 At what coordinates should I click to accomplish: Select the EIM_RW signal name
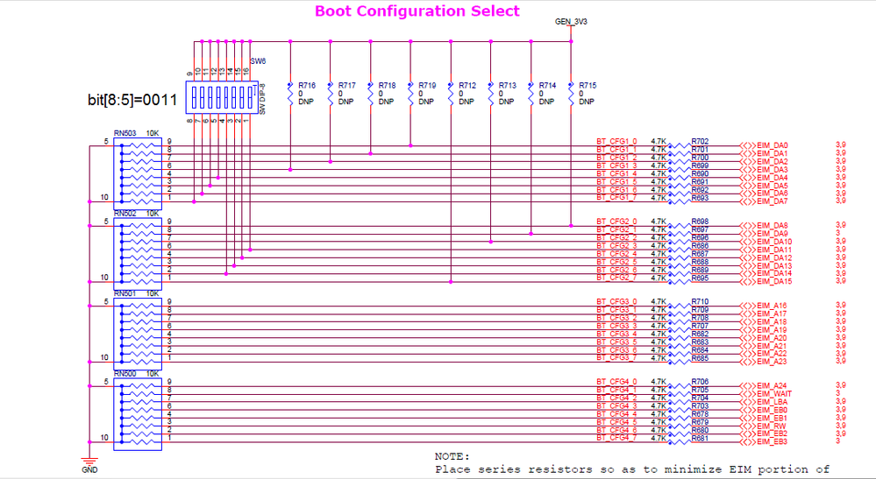772,426
